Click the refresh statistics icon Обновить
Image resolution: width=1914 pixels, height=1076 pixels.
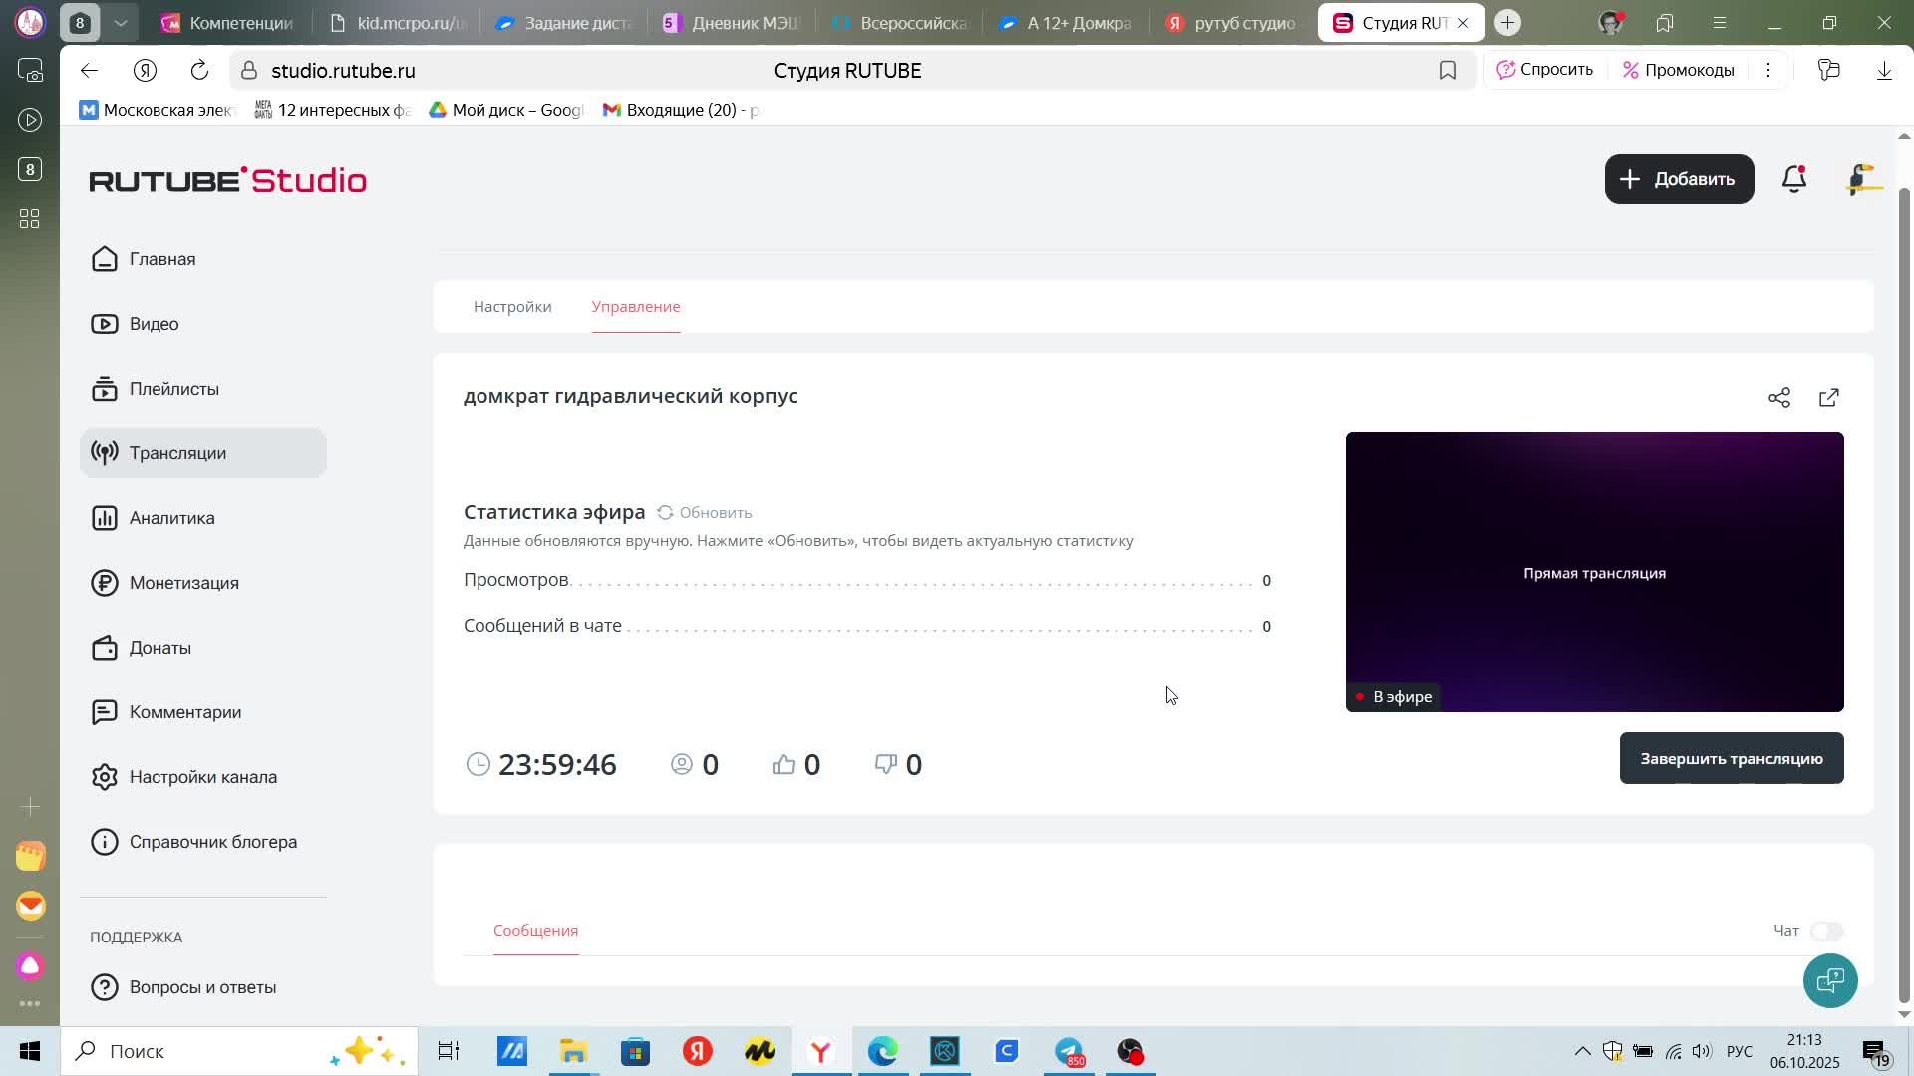click(665, 512)
